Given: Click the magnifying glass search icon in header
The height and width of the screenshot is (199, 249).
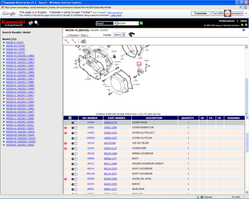Looking at the screenshot, I should (x=37, y=23).
